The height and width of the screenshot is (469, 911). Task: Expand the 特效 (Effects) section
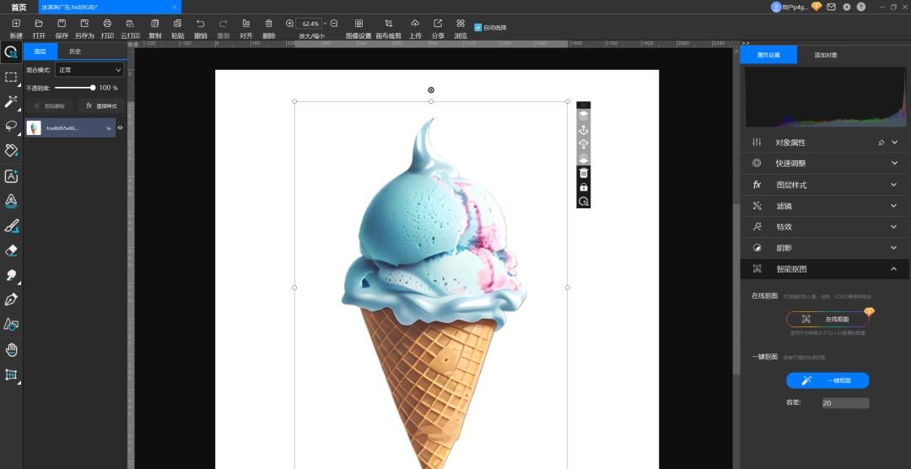click(894, 227)
